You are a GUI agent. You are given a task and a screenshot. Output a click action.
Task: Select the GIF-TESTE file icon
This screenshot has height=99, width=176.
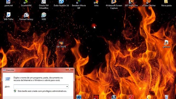coord(61,45)
